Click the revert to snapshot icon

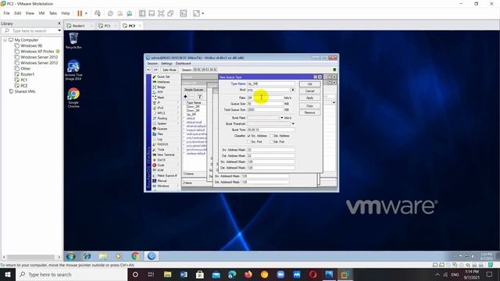pyautogui.click(x=120, y=13)
